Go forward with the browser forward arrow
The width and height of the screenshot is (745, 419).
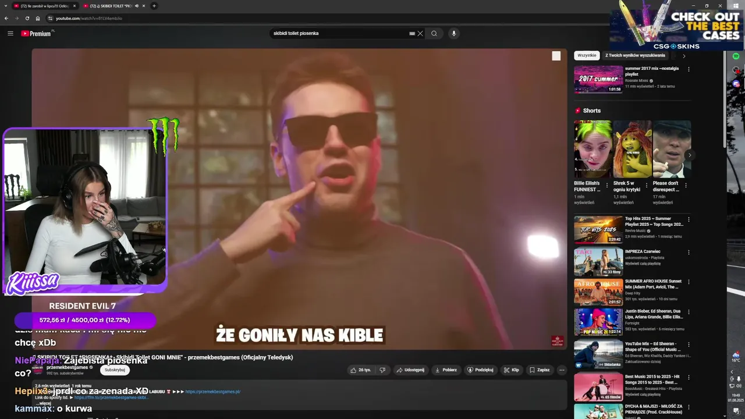(16, 18)
